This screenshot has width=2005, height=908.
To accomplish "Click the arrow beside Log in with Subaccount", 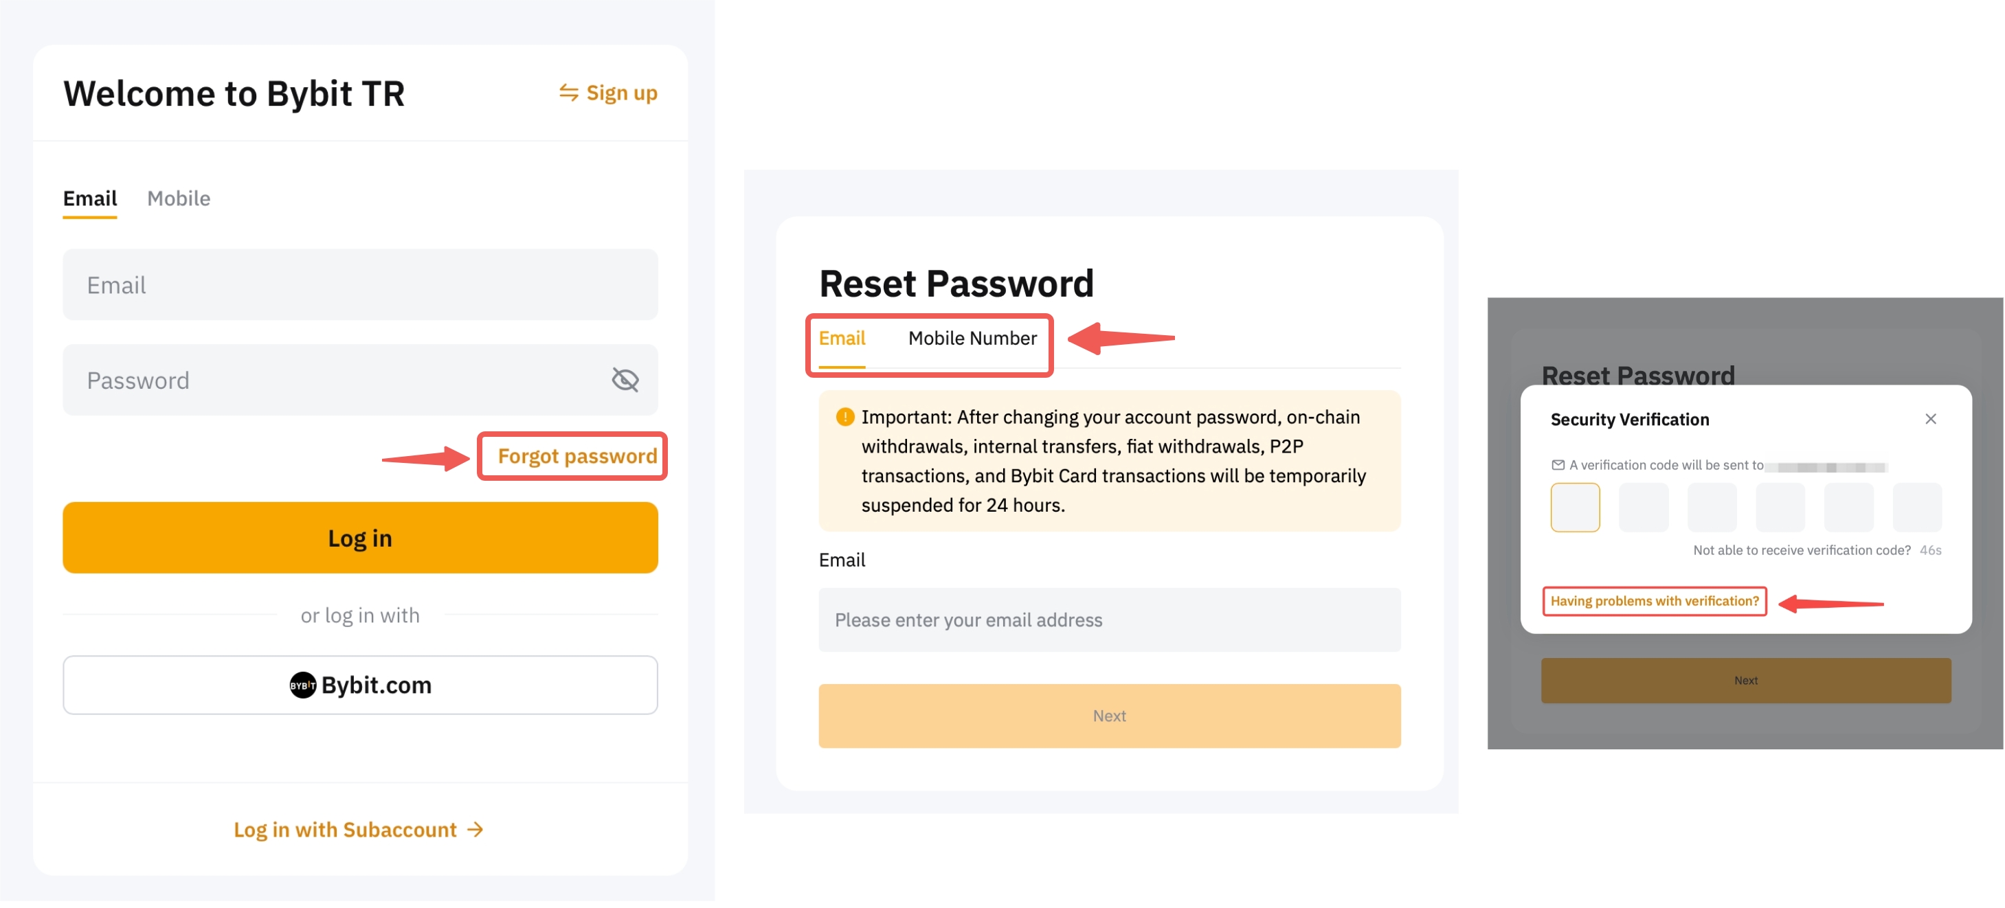I will [x=475, y=830].
